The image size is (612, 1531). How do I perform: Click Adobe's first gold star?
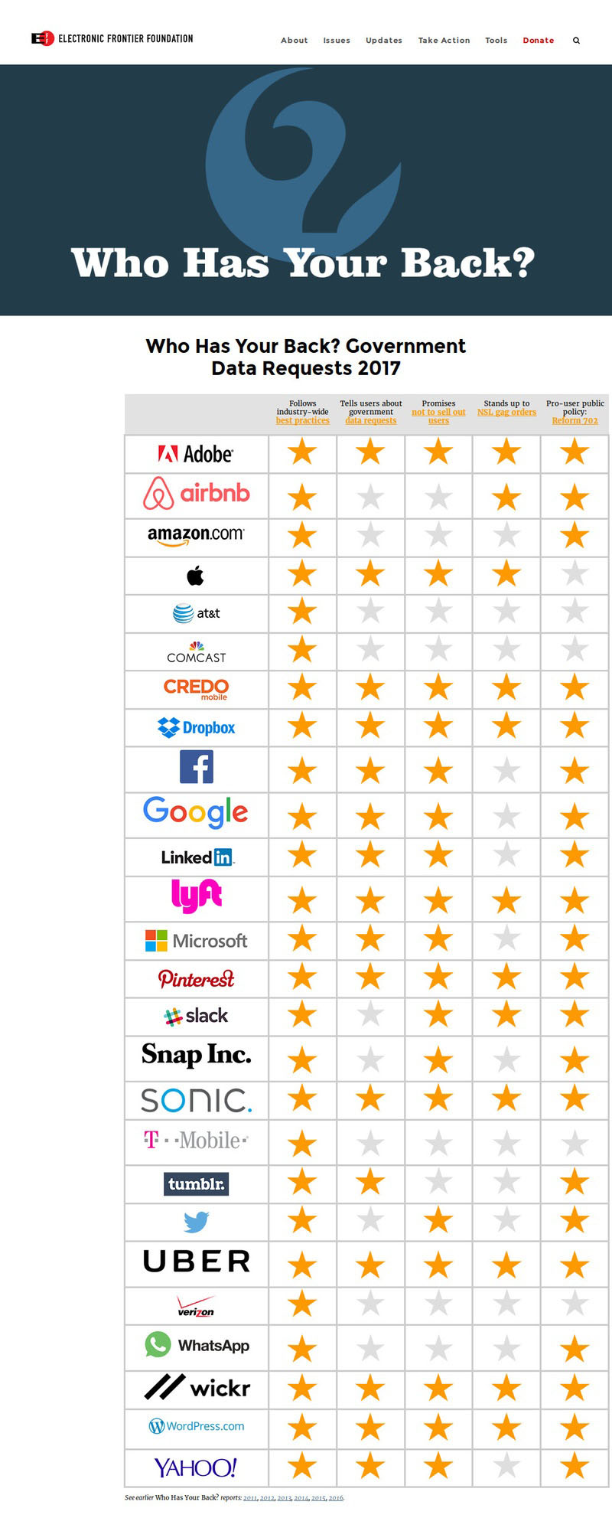click(x=302, y=452)
